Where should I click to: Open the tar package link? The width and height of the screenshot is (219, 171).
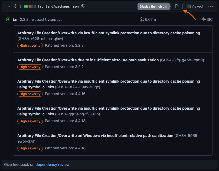pyautogui.click(x=15, y=19)
